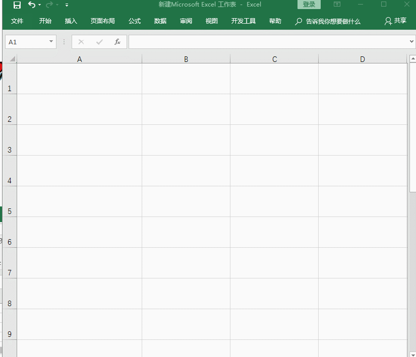Click the 共享 share button

click(x=395, y=21)
